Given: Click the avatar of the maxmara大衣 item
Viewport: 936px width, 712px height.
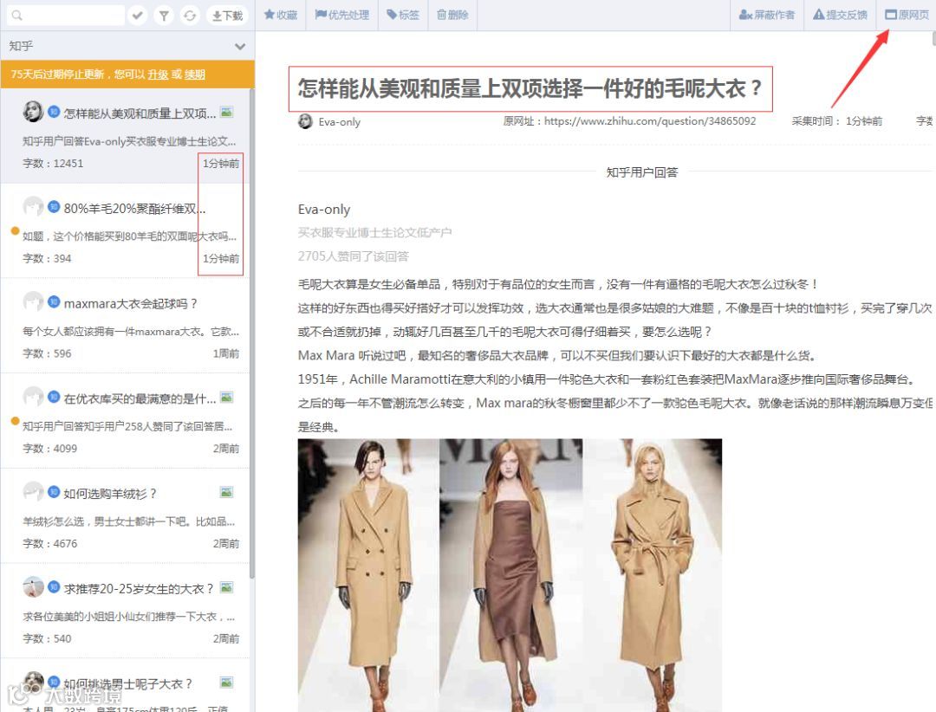Looking at the screenshot, I should [x=33, y=301].
